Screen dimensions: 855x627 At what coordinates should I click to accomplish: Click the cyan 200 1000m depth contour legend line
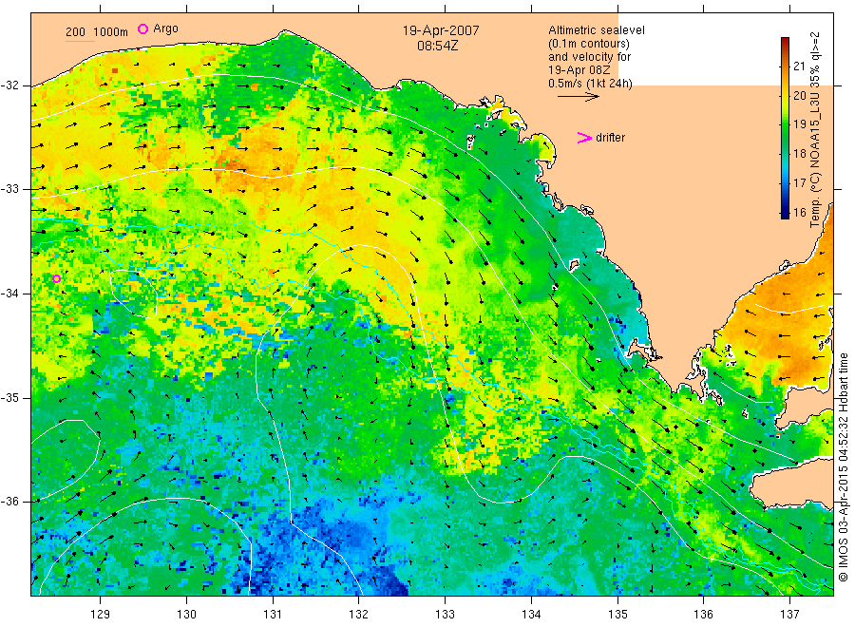click(80, 40)
